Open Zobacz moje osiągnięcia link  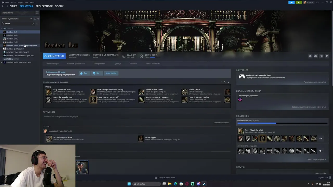(x=316, y=159)
